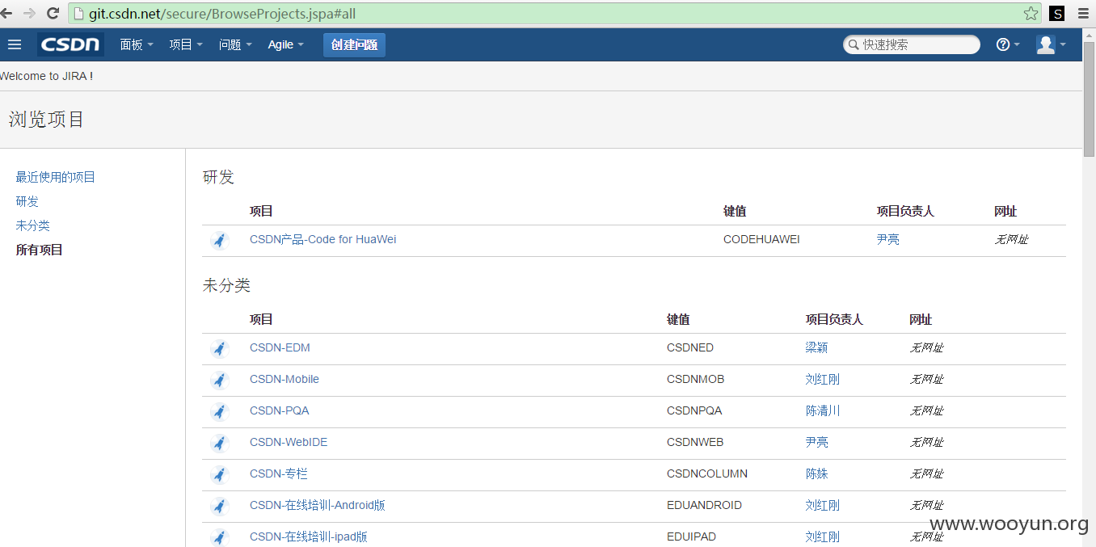Viewport: 1096px width, 547px height.
Task: Click project avatar for CSDN-WebIDE
Action: pos(219,443)
